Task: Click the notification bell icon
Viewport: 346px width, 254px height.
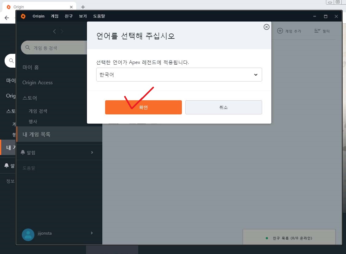Action: pyautogui.click(x=23, y=153)
